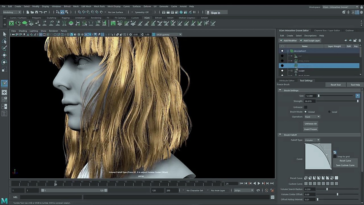Click the save scene icon
Screen dimensions: 364x205
coord(36,12)
